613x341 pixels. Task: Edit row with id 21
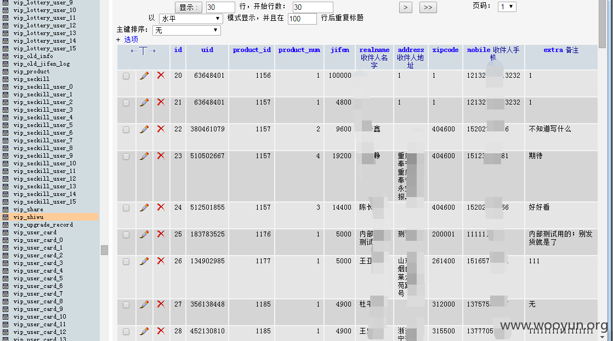point(144,102)
